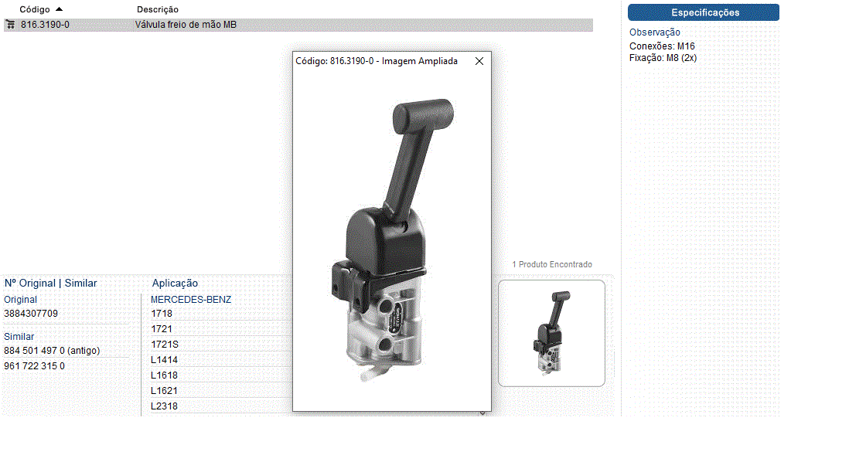
Task: Click the Código column header text
Action: pyautogui.click(x=35, y=9)
